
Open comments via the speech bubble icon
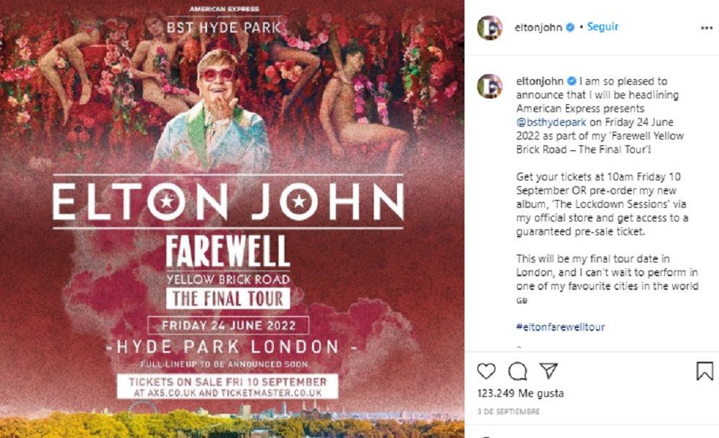point(518,370)
